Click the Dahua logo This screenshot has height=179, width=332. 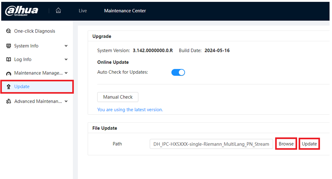click(22, 11)
